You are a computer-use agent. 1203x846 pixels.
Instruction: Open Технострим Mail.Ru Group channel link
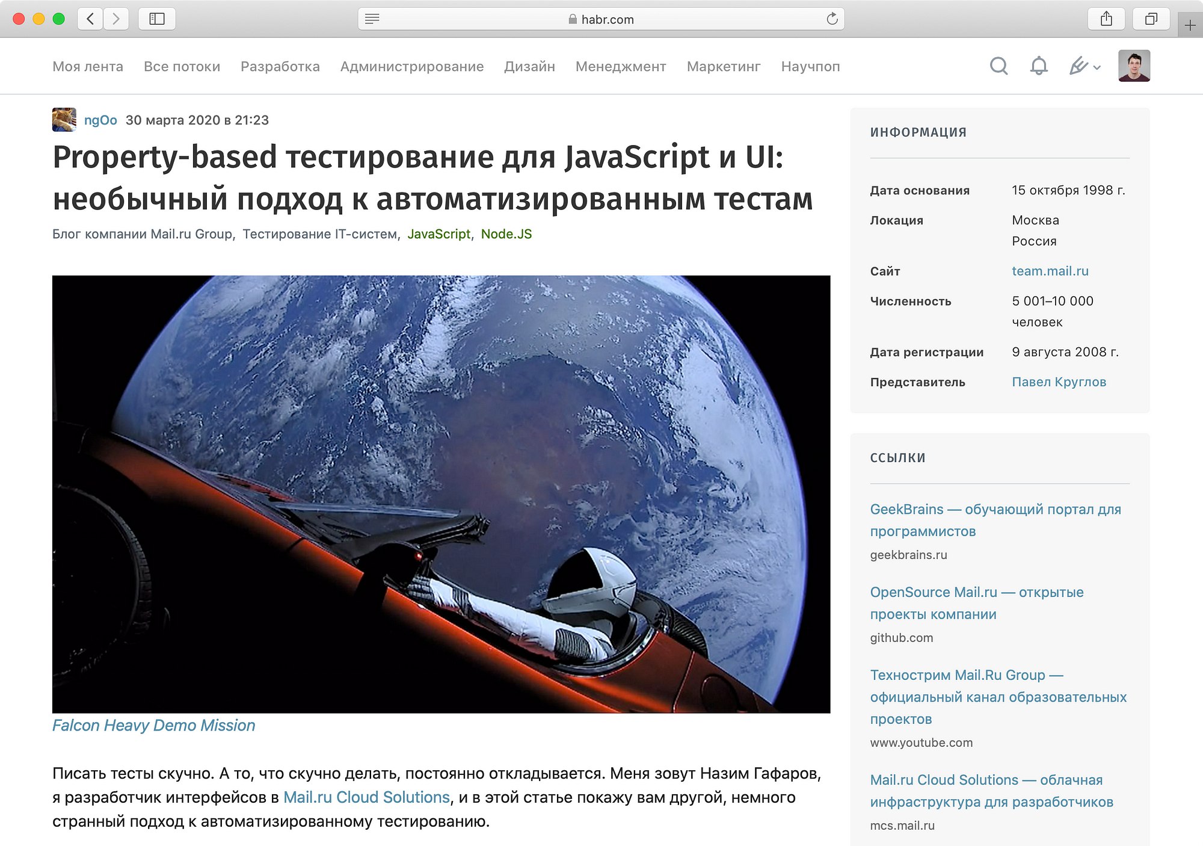pyautogui.click(x=998, y=697)
